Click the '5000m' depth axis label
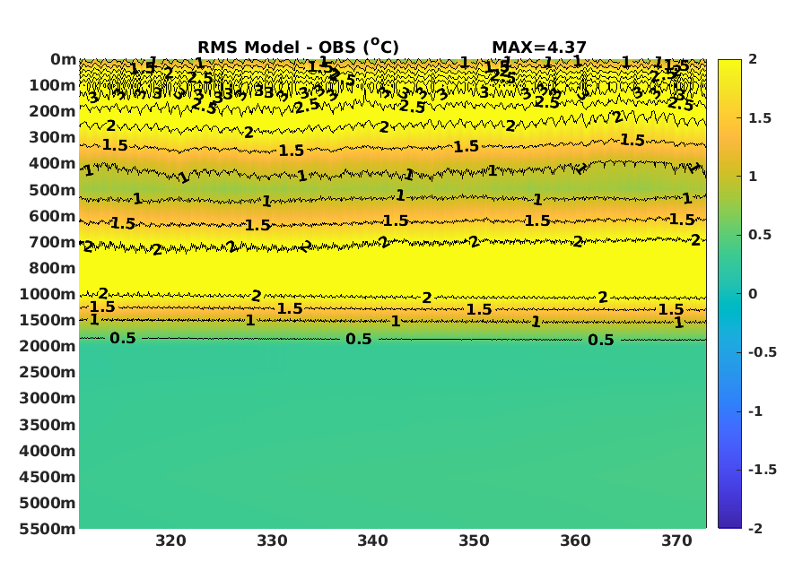This screenshot has width=785, height=588. point(48,503)
